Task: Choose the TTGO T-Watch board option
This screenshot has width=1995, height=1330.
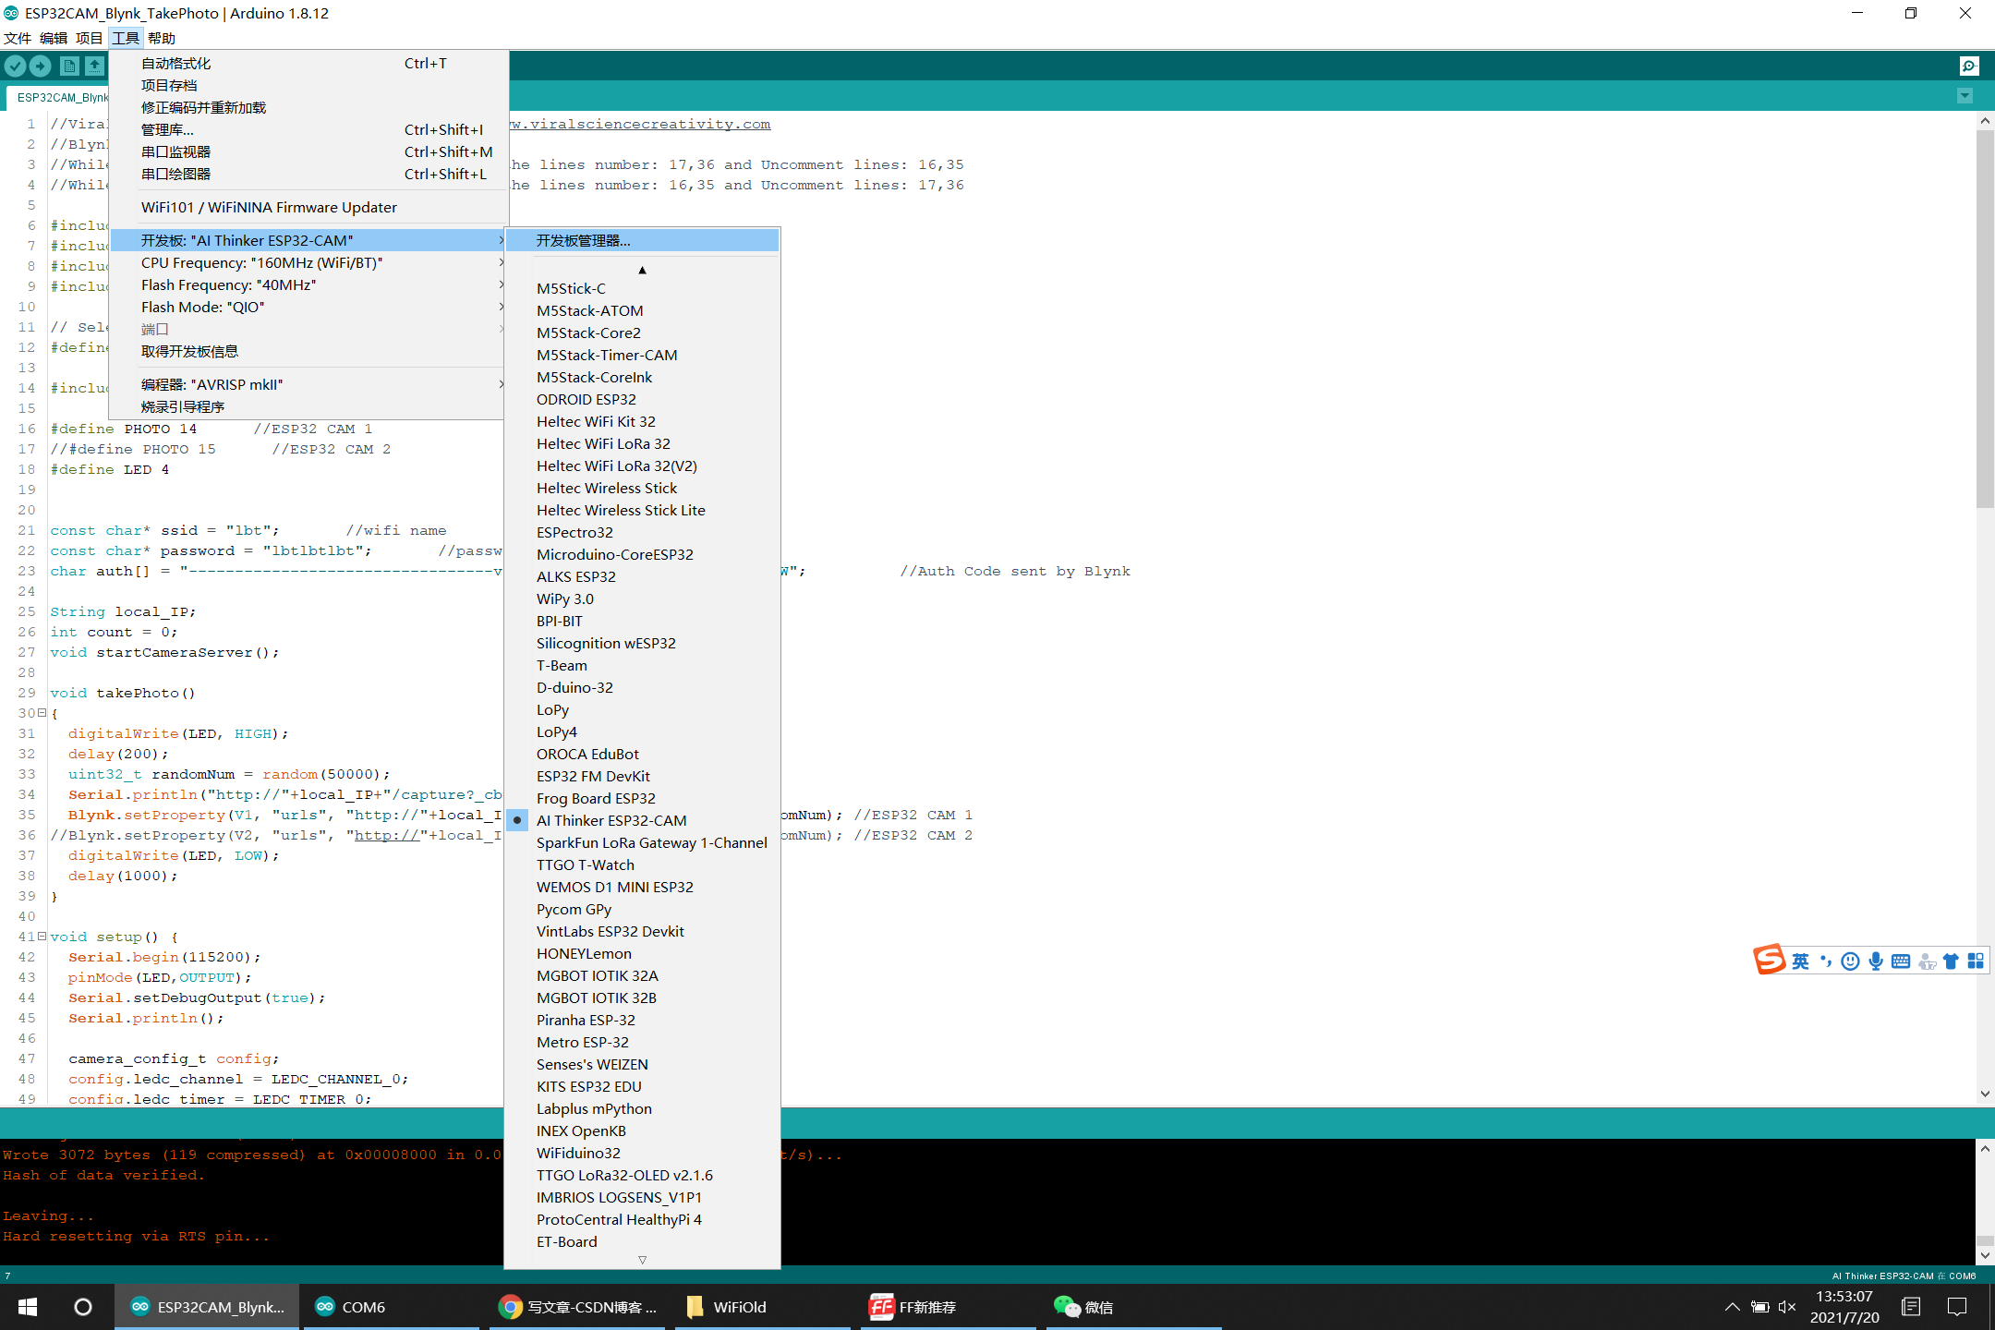Action: point(585,864)
